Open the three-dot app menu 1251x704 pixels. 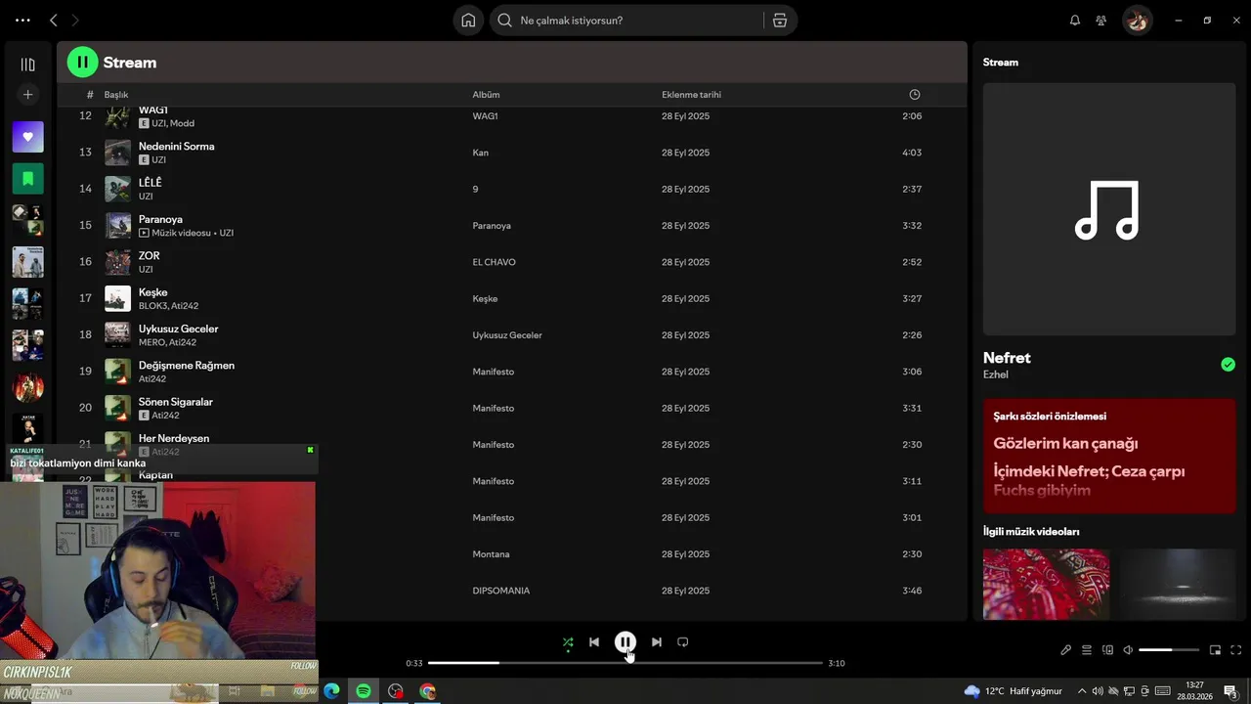coord(22,20)
